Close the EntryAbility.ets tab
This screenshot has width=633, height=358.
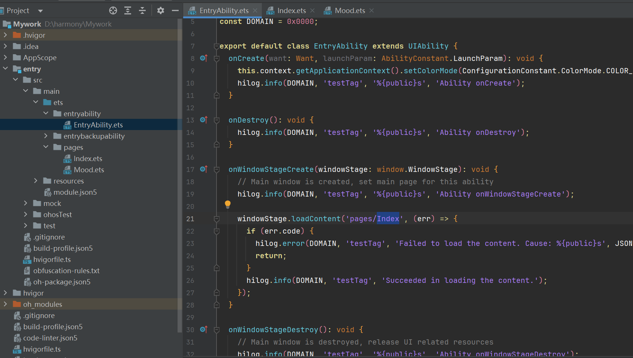point(255,10)
